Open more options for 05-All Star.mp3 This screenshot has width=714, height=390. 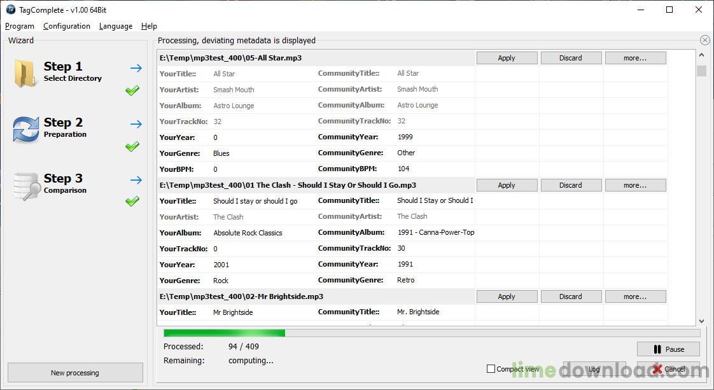(x=635, y=58)
